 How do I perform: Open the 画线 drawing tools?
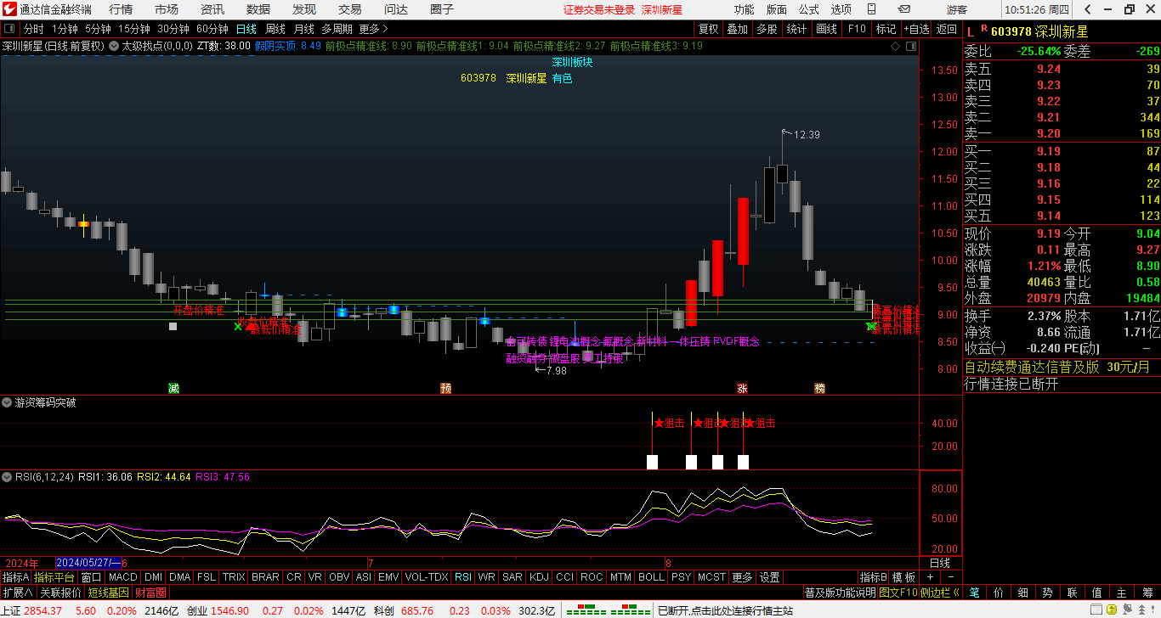tap(826, 29)
